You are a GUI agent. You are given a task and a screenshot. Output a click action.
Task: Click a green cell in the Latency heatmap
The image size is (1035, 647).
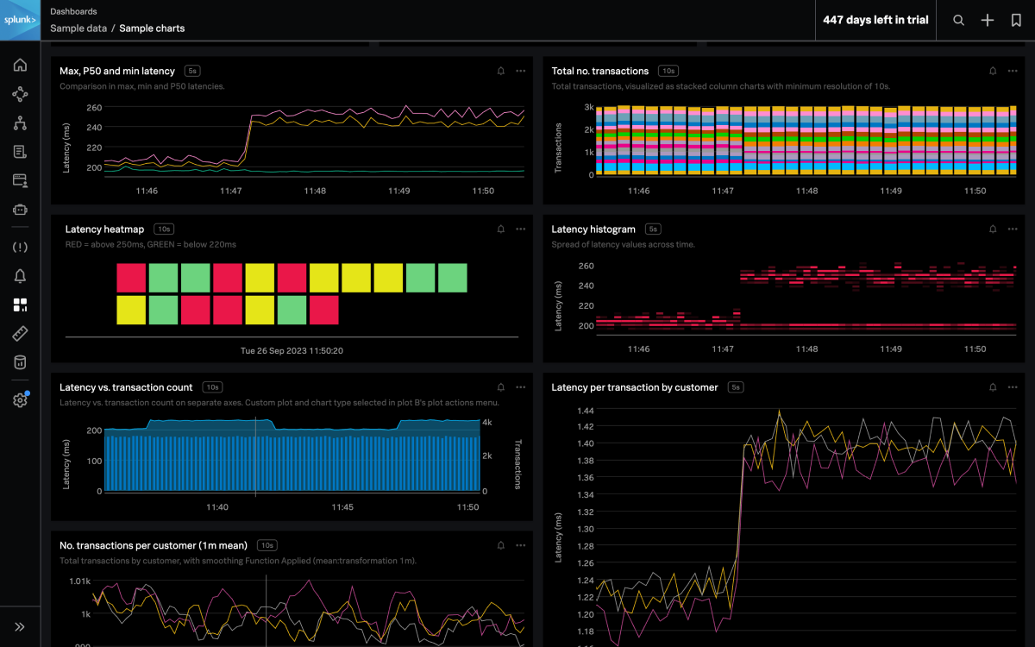coord(163,278)
